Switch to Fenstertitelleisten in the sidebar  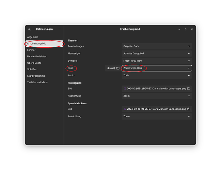(x=37, y=56)
